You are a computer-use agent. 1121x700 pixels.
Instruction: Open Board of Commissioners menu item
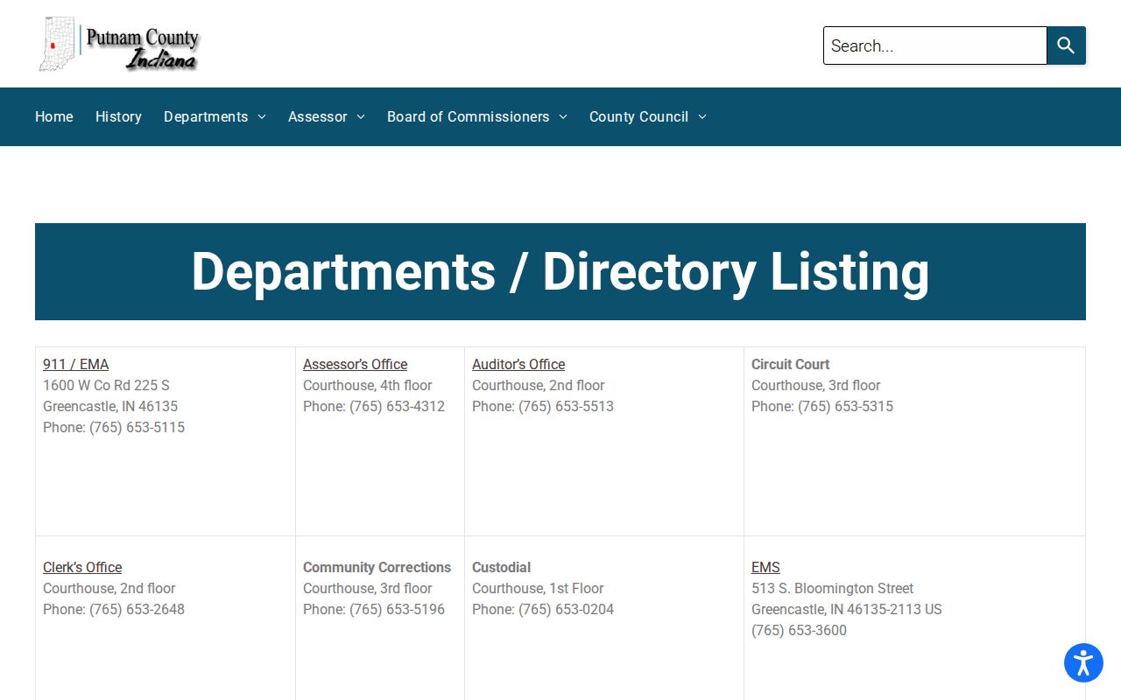click(x=469, y=116)
